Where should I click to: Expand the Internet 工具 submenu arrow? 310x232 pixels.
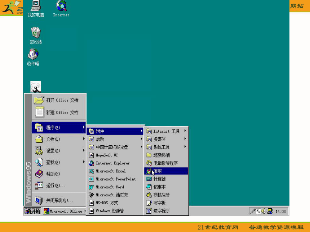click(x=185, y=131)
